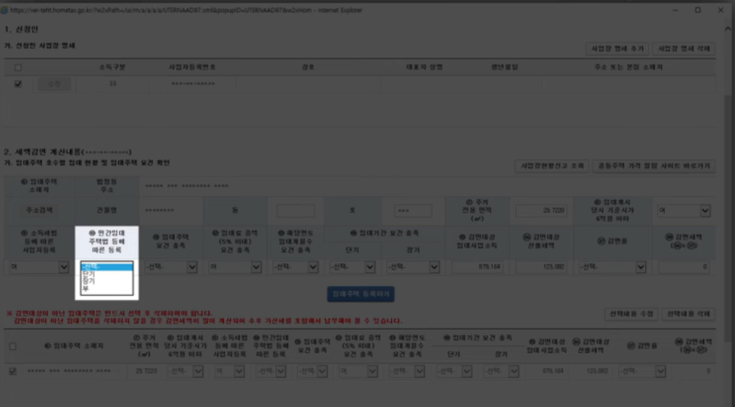735x407 pixels.
Task: Click the 감면대상 산출세액 field showing 123,082
Action: pos(542,267)
